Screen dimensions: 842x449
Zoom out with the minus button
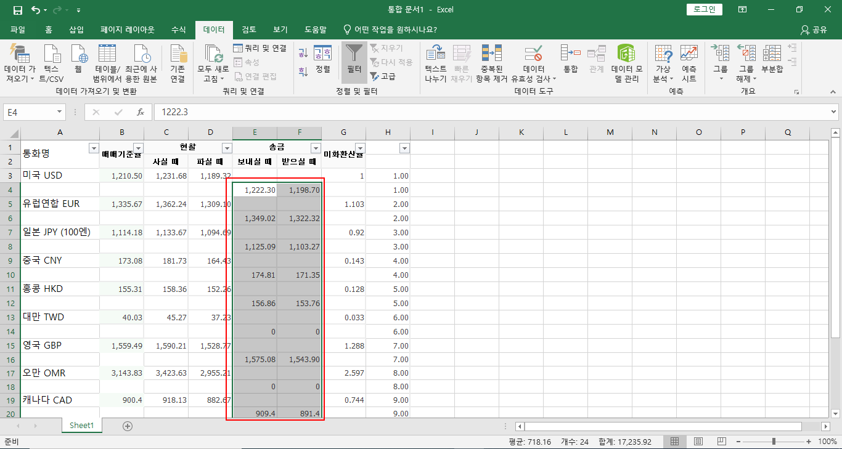(737, 442)
